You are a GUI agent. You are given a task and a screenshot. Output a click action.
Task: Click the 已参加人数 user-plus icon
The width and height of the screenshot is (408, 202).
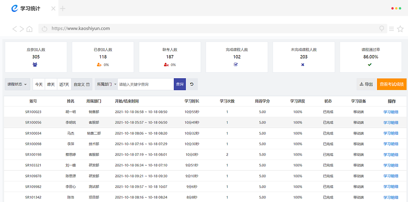(99, 65)
